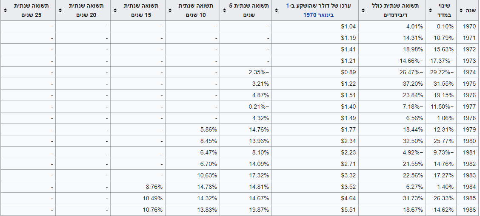
Task: Click the 5.86% ten-year return cell
Action: 209,129
